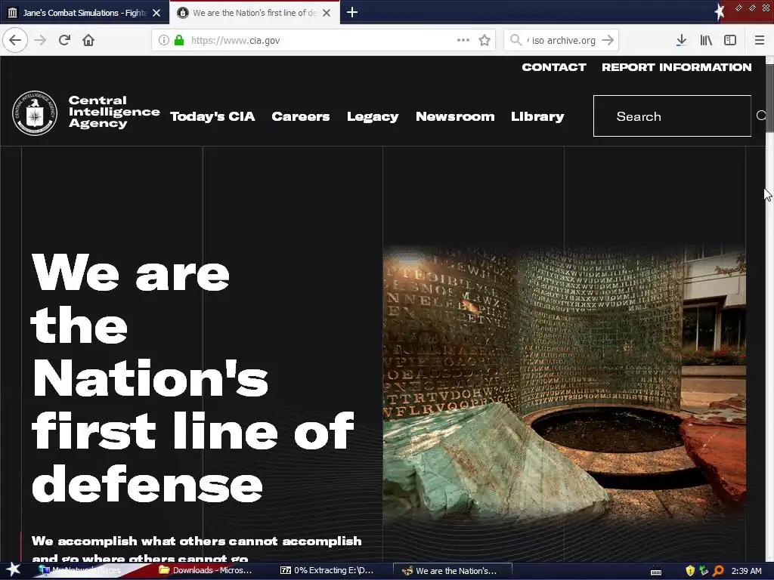This screenshot has height=580, width=774.
Task: Click the CIA site search magnifier icon
Action: click(x=761, y=116)
